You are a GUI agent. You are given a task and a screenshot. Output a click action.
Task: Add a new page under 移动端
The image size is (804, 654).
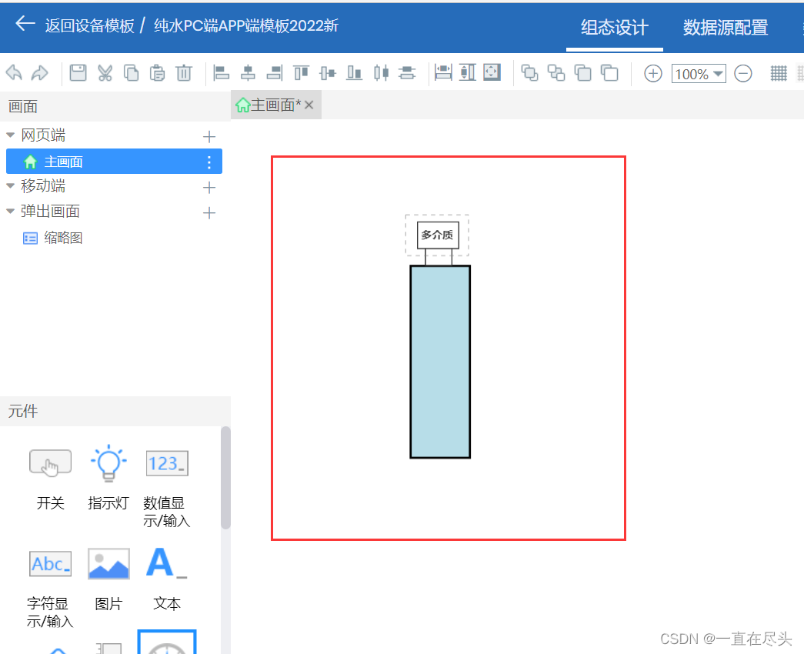click(x=209, y=187)
